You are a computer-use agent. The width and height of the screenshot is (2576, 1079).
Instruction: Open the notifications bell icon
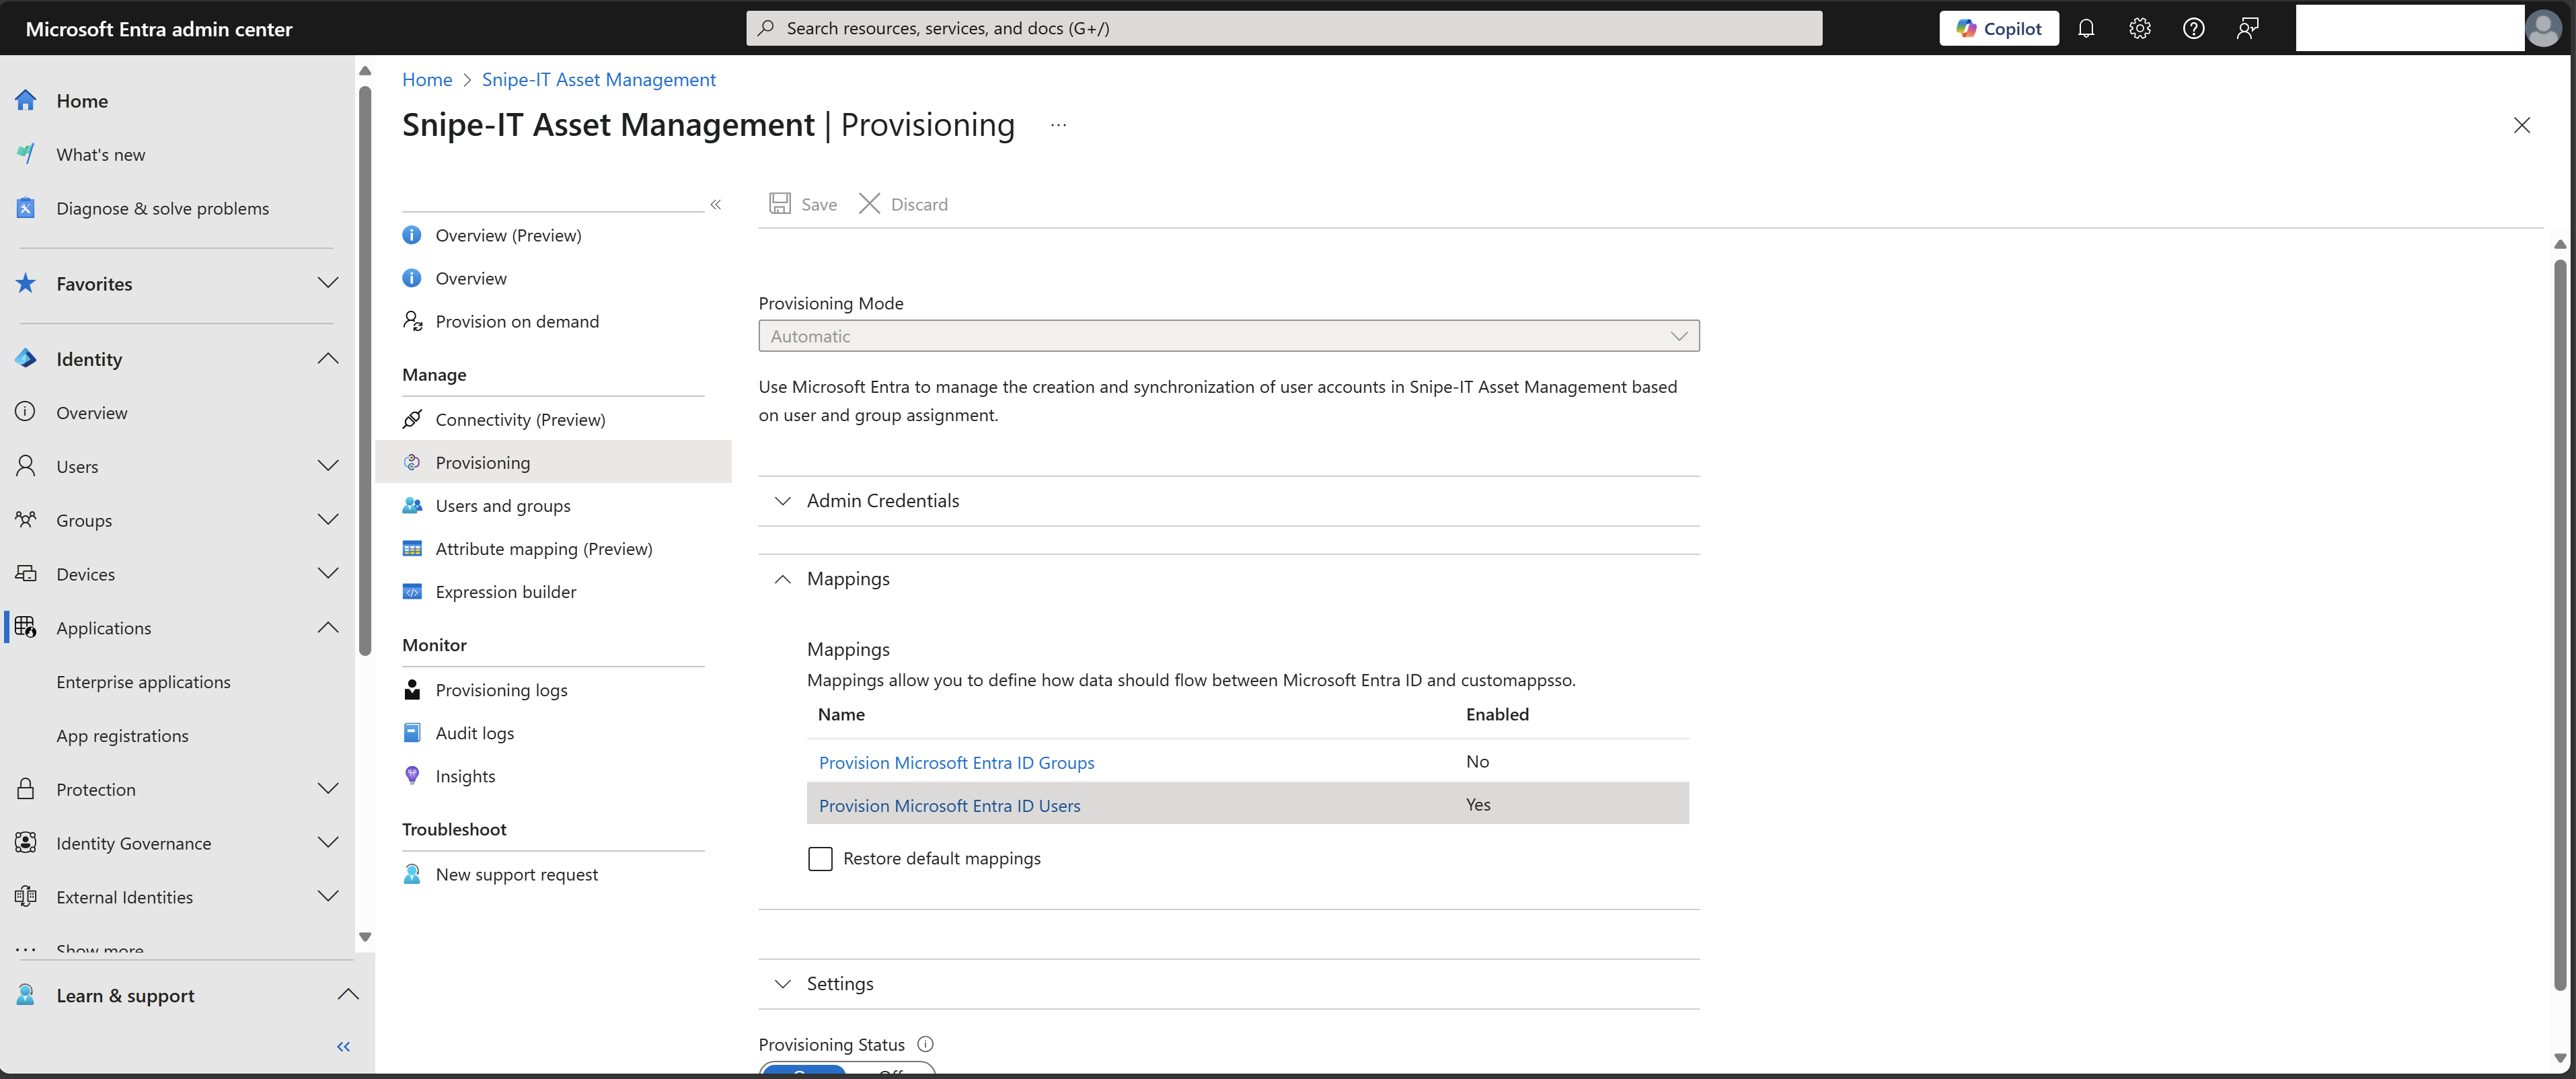click(2085, 28)
